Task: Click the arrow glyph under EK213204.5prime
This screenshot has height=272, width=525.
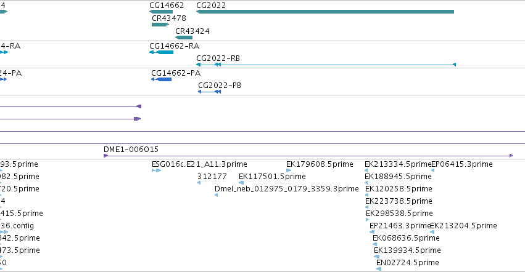Action: pos(432,232)
